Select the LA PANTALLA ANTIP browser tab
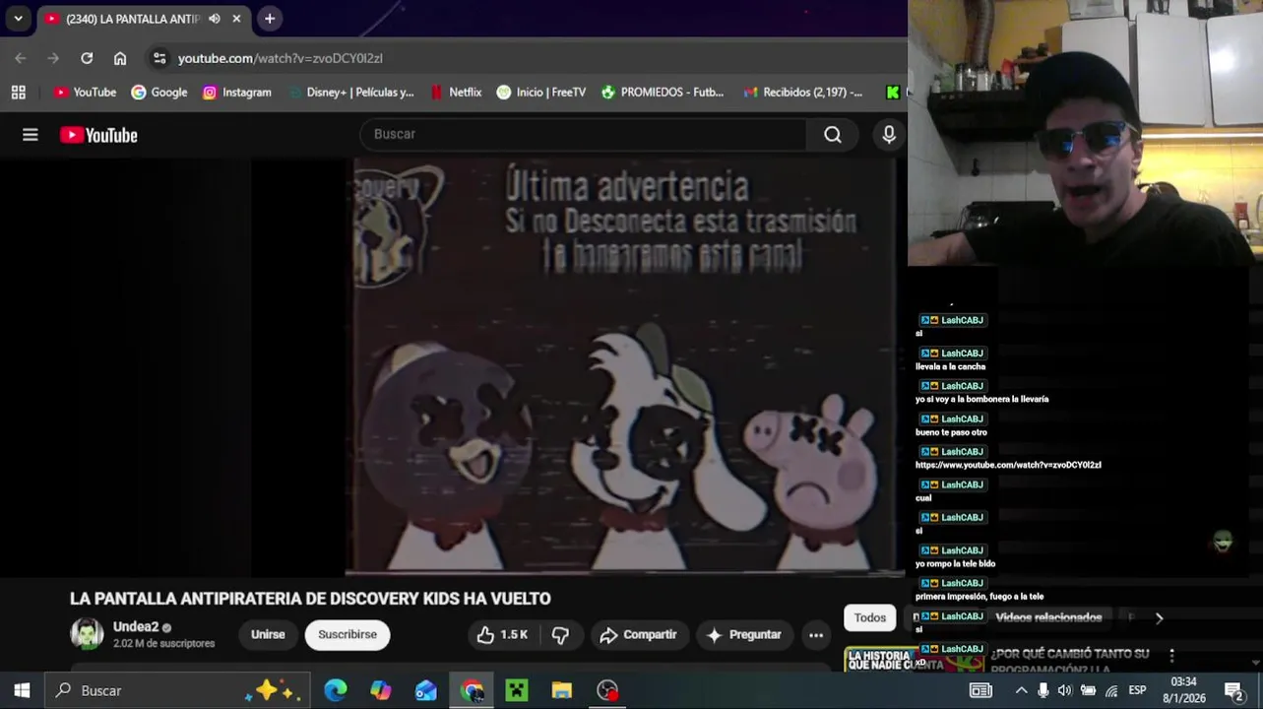The image size is (1263, 709). 143,19
